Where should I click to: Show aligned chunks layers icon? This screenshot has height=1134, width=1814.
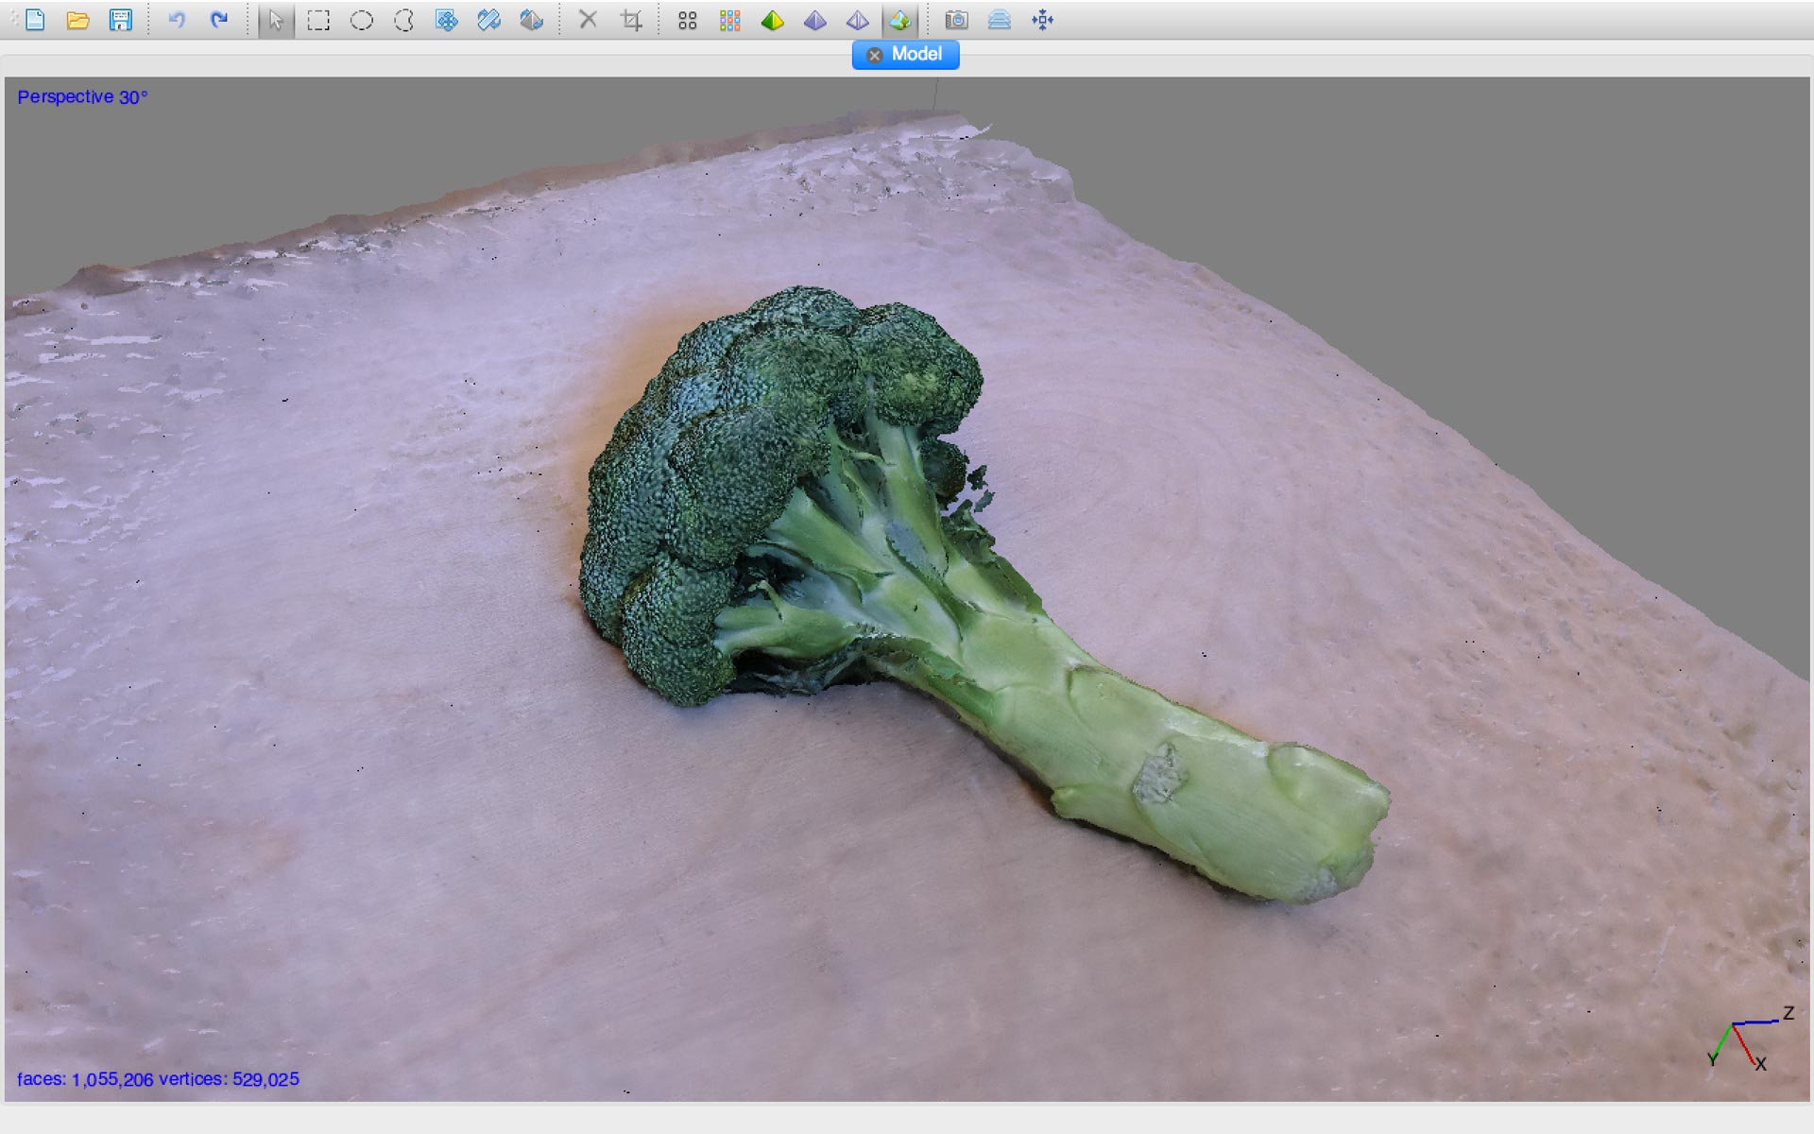coord(1000,20)
